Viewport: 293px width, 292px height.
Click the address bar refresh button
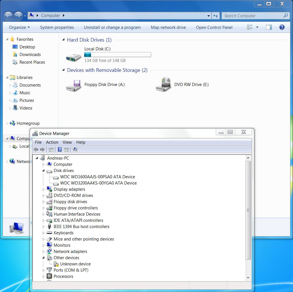click(216, 16)
